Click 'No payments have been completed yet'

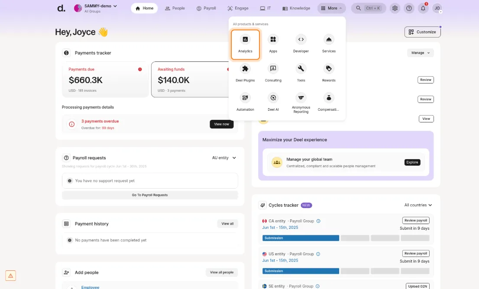pos(110,240)
